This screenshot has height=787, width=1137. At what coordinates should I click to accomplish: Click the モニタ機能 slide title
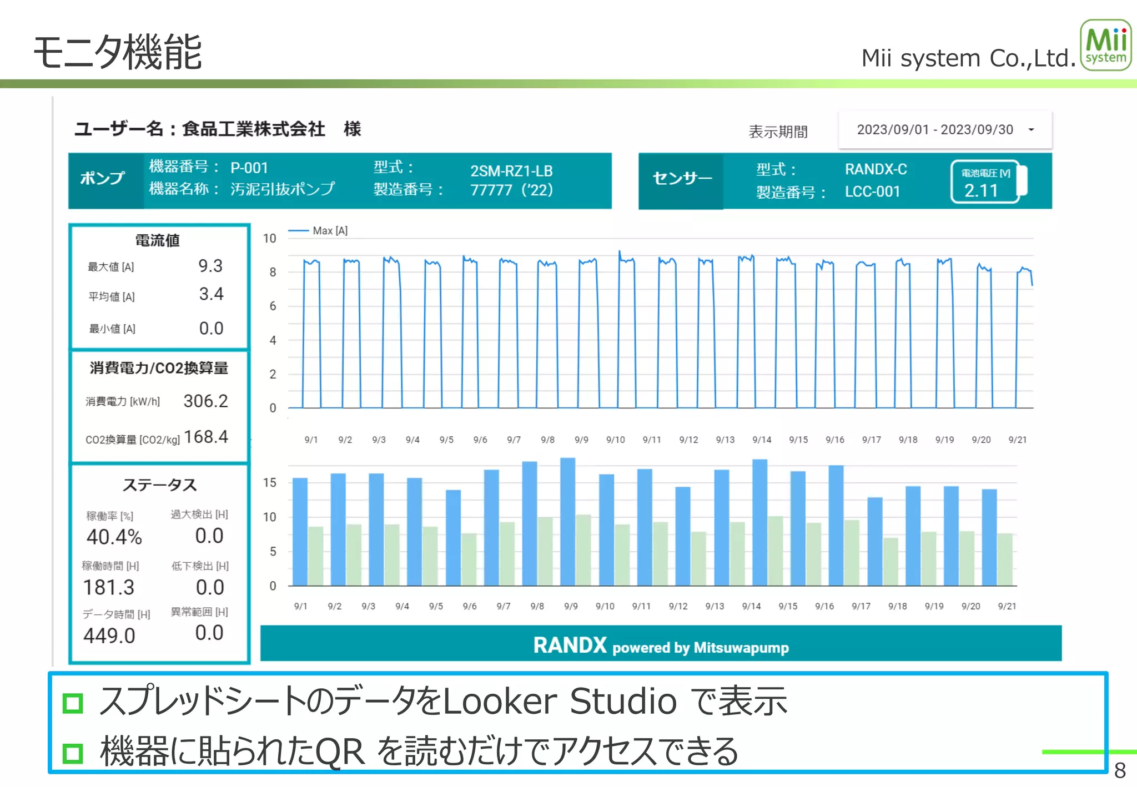(118, 52)
